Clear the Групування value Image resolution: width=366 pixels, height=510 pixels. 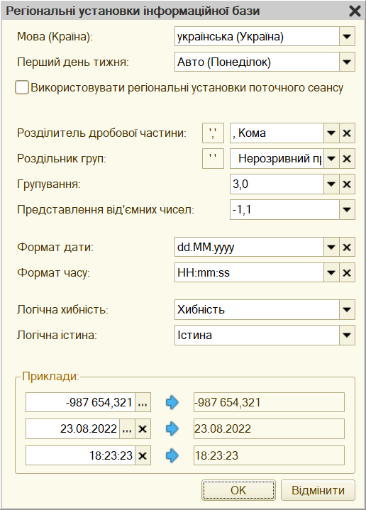347,184
